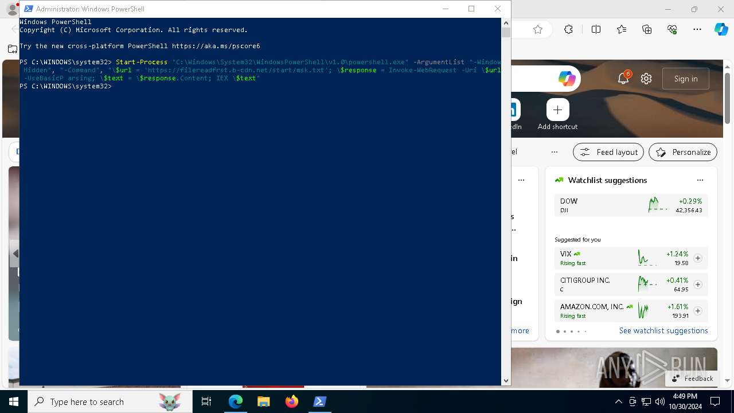Image resolution: width=734 pixels, height=413 pixels.
Task: Open DOW stock row
Action: (x=631, y=205)
